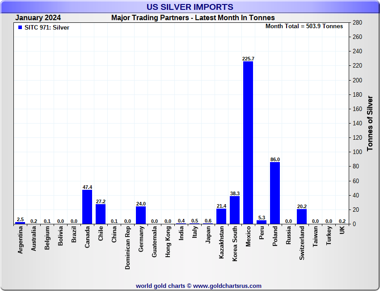This screenshot has width=380, height=291.
Task: Click the Italy bar value 0.5
Action: [194, 221]
